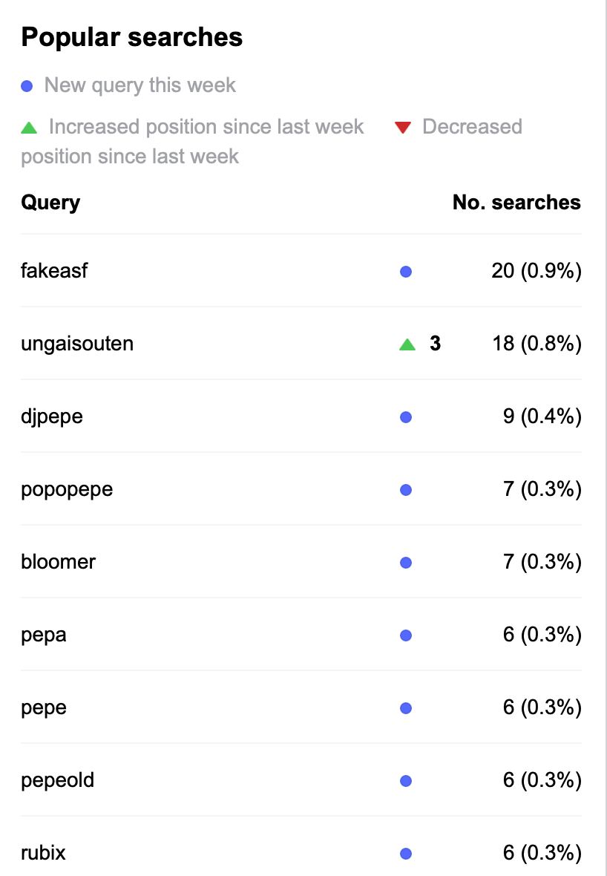Click the blue dot in bloomer row
The image size is (607, 876).
pos(406,563)
